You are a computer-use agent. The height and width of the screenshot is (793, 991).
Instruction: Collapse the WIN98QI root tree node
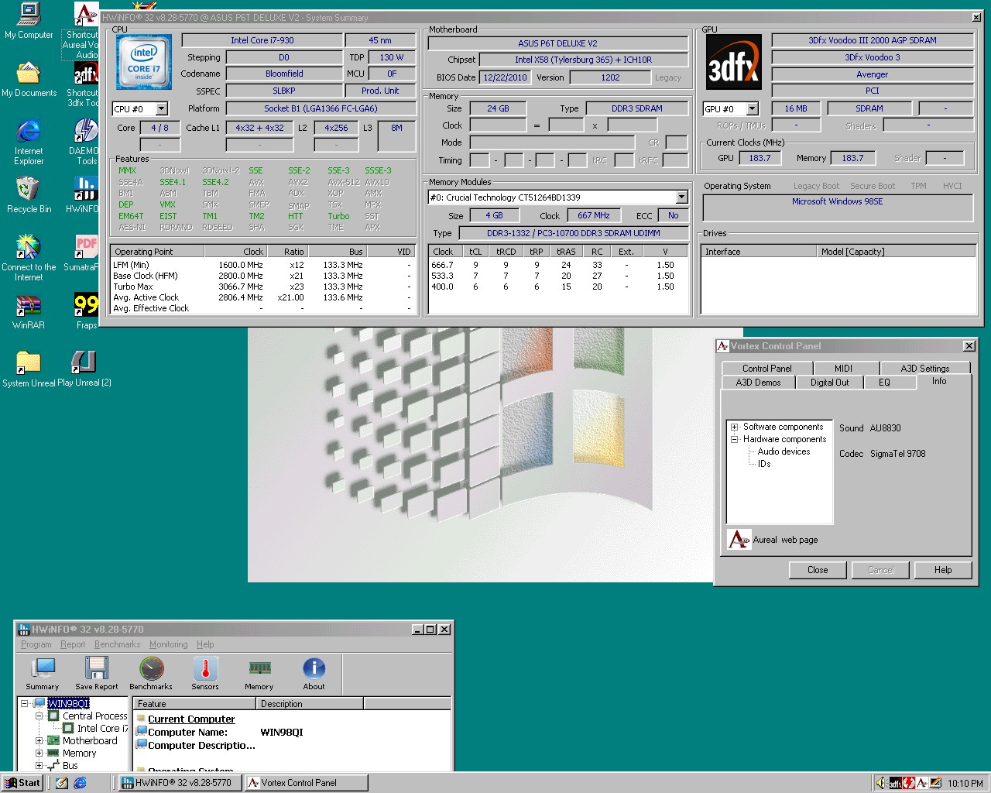[25, 704]
